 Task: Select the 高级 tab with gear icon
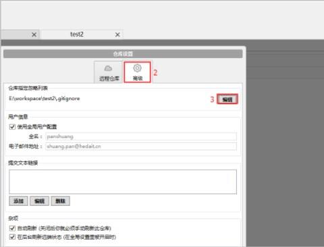click(137, 72)
